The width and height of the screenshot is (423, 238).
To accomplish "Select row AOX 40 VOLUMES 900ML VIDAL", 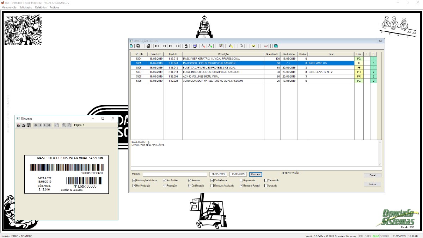I will coord(253,76).
